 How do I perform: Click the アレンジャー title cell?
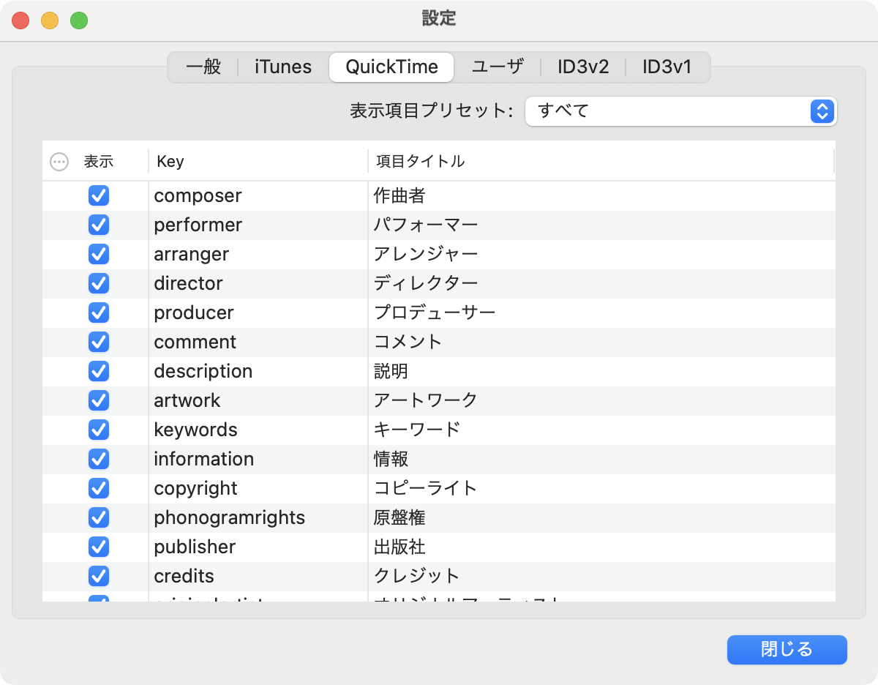[x=601, y=254]
